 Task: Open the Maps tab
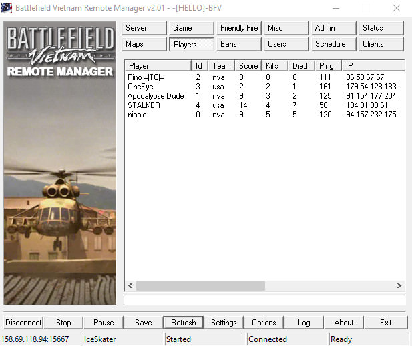tap(144, 44)
